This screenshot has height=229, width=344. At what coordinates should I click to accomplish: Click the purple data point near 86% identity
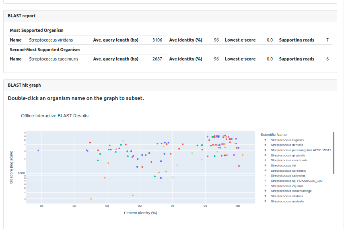[38, 150]
